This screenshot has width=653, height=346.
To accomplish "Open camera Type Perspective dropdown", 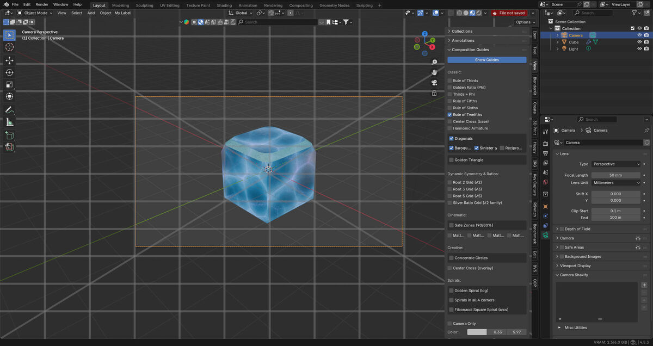I will 617,164.
